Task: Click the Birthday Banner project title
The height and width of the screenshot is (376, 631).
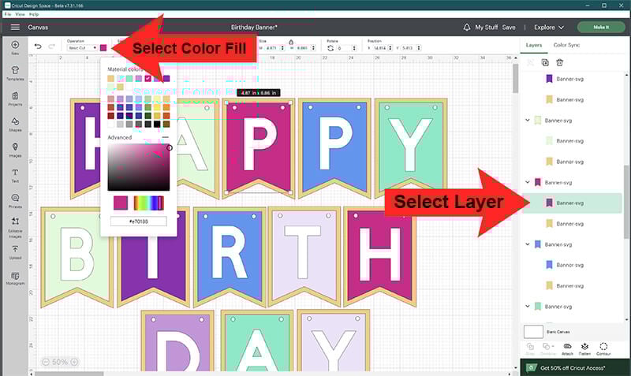Action: pos(254,28)
